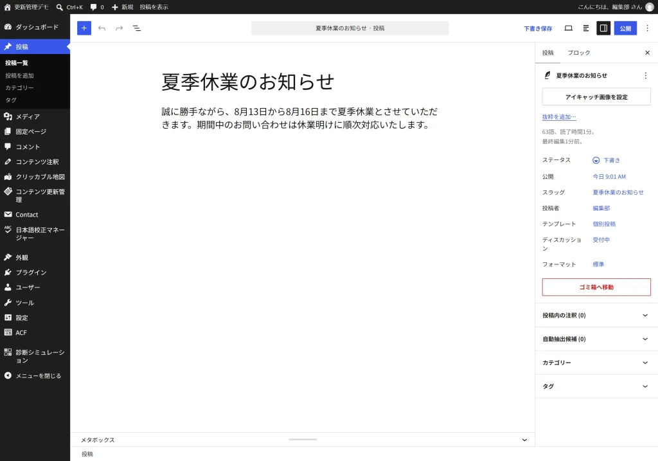
Task: Click the paragraph text block
Action: point(299,118)
